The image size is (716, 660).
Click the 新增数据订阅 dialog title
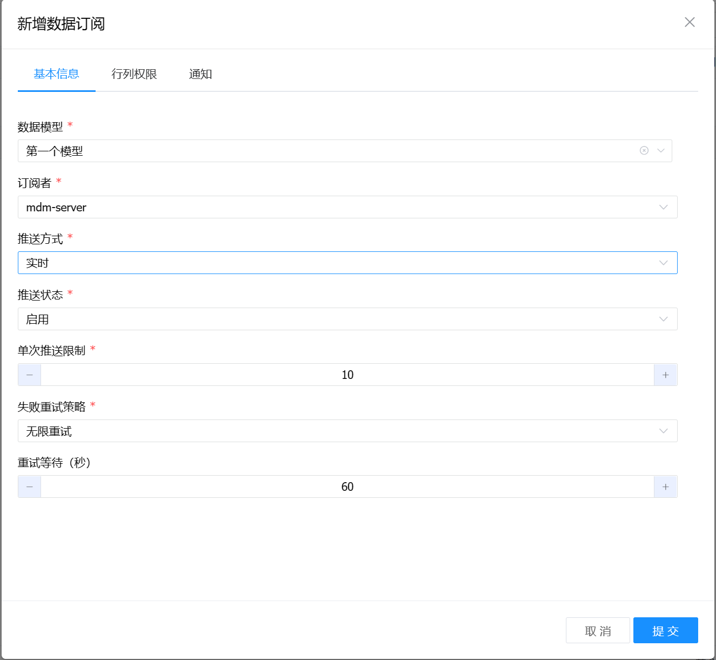pyautogui.click(x=61, y=24)
